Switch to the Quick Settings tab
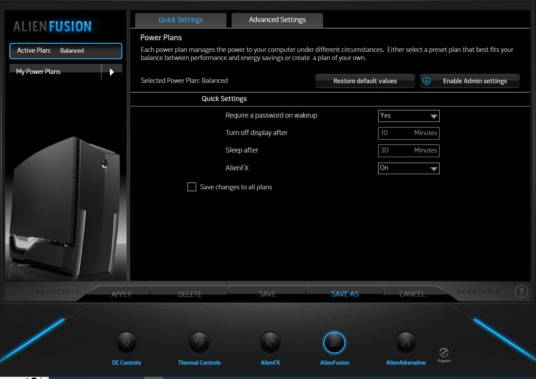The image size is (536, 379). pos(181,20)
